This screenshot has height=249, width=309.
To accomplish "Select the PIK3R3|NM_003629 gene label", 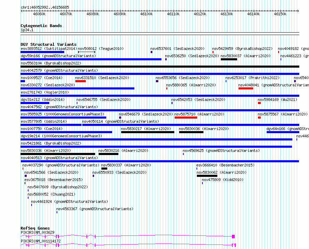I will point(37,232).
